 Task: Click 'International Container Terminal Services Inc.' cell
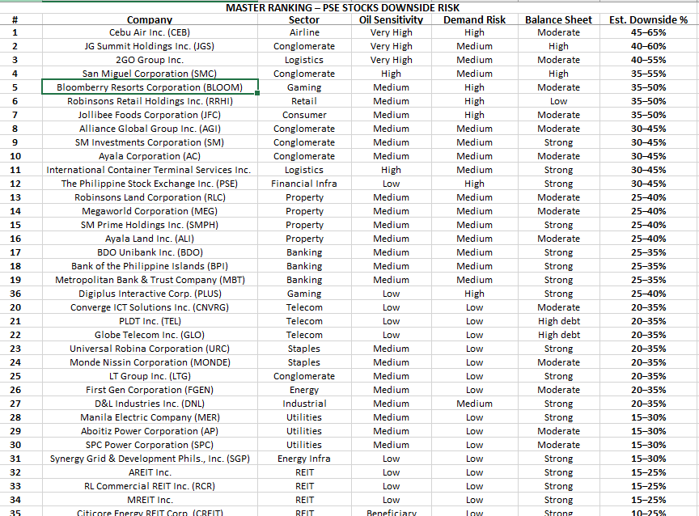tap(150, 170)
